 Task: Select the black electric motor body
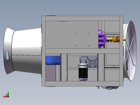(x=83, y=73)
